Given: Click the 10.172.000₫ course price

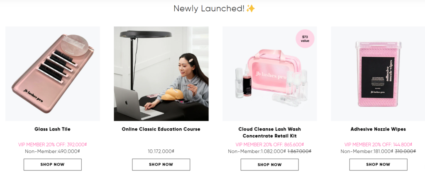Looking at the screenshot, I should click(x=161, y=151).
